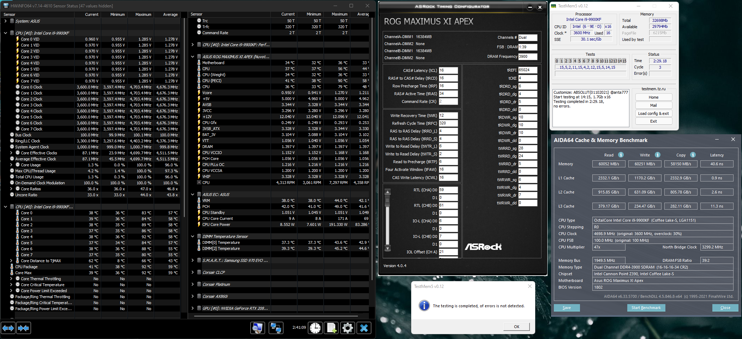Screen dimensions: 742x339
Task: Click the icon beside Uncore Ratio row
Action: point(12,195)
